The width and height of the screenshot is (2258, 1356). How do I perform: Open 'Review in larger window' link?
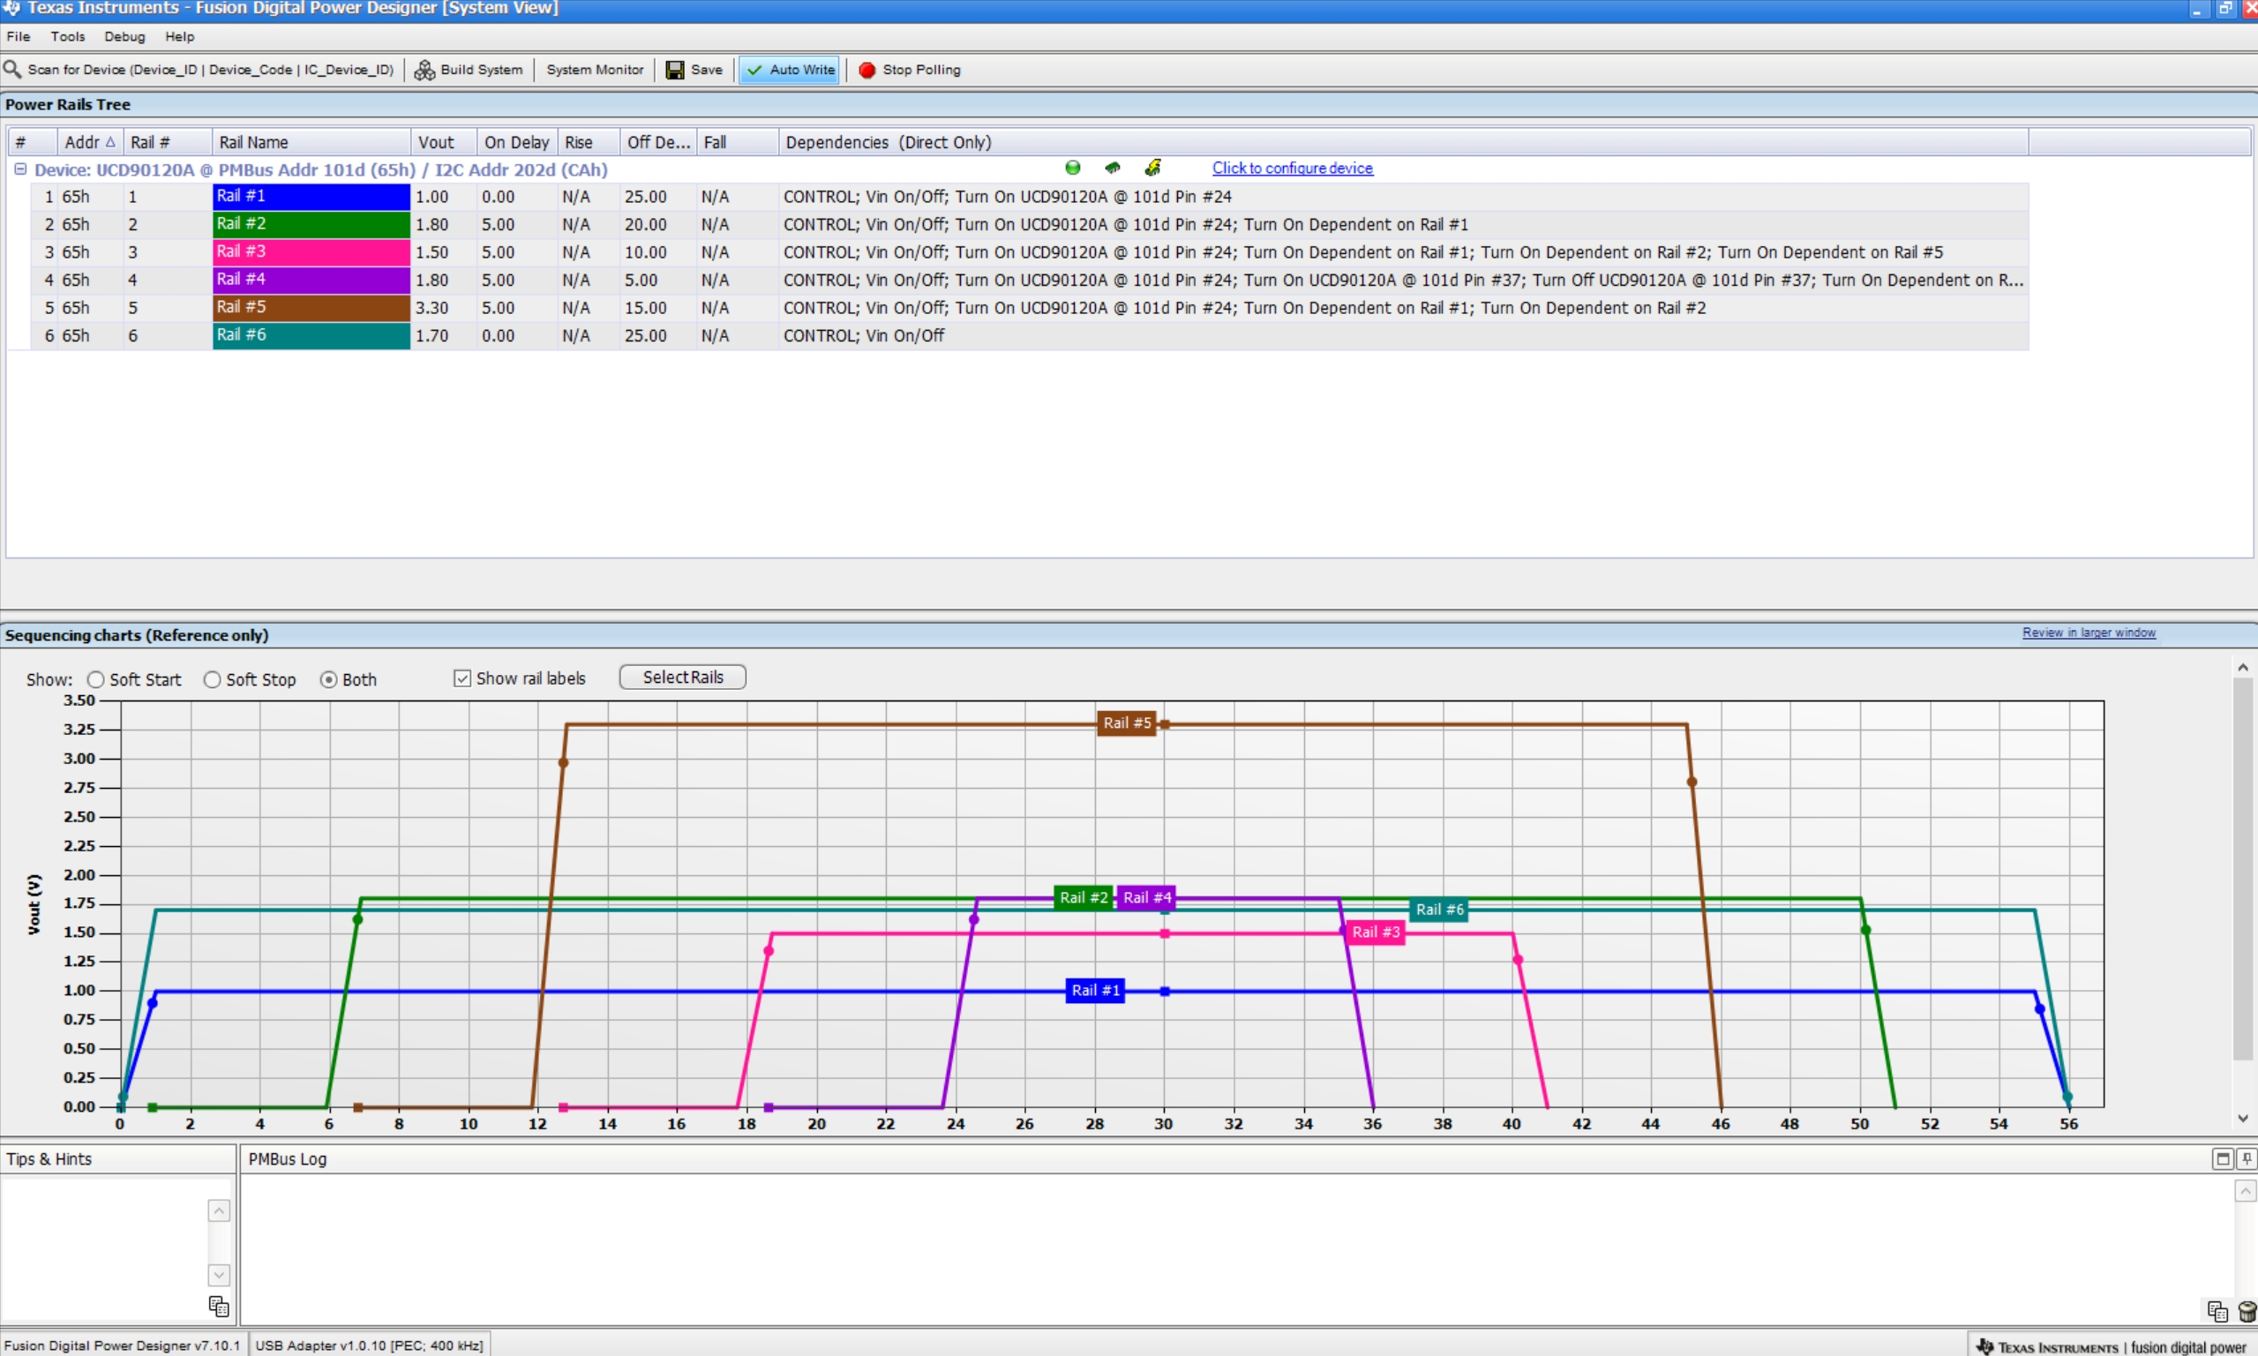(x=2088, y=633)
